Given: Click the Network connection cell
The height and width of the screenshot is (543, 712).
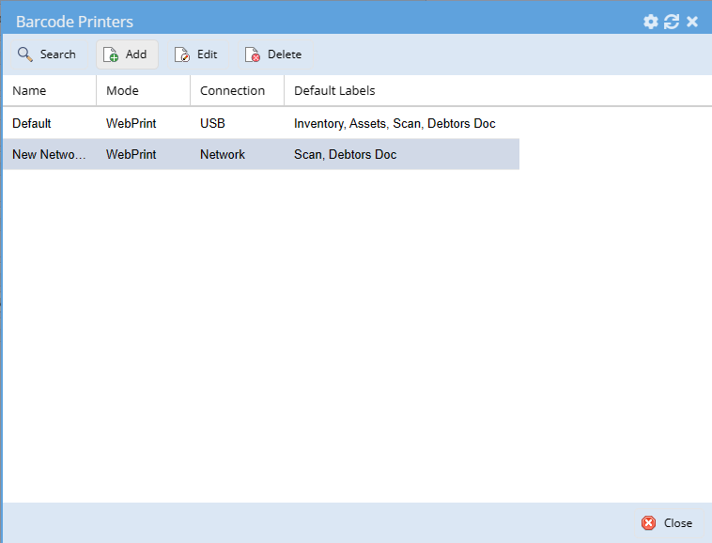Looking at the screenshot, I should click(223, 154).
